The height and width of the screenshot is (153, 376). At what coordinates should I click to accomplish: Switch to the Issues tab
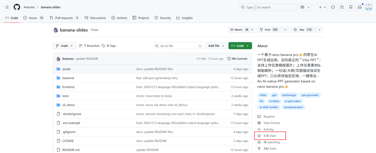33,18
